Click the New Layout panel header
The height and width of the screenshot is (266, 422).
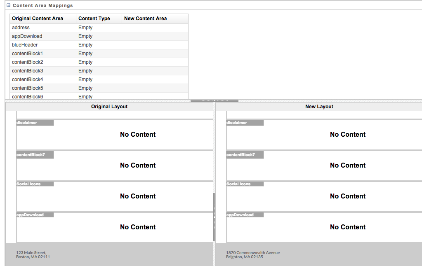pos(319,107)
